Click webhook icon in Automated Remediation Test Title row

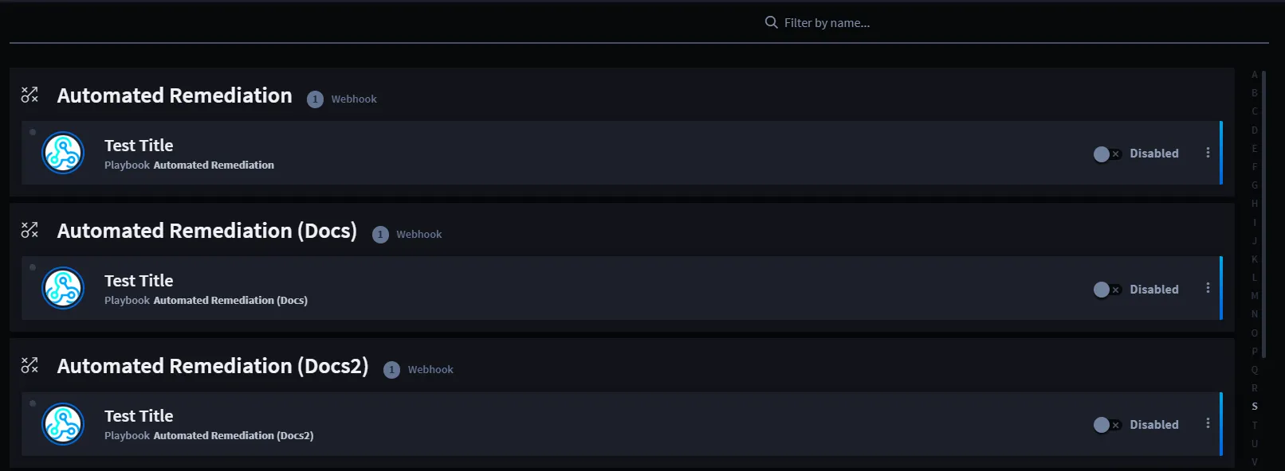tap(63, 153)
